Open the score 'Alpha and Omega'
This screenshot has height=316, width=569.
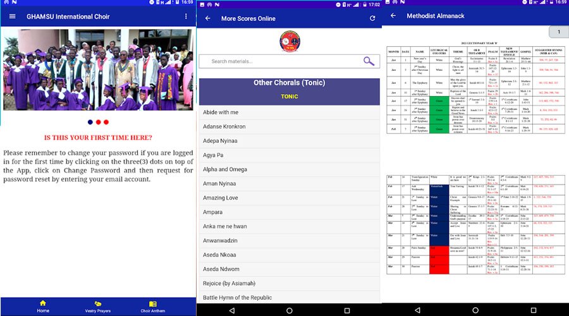[289, 169]
